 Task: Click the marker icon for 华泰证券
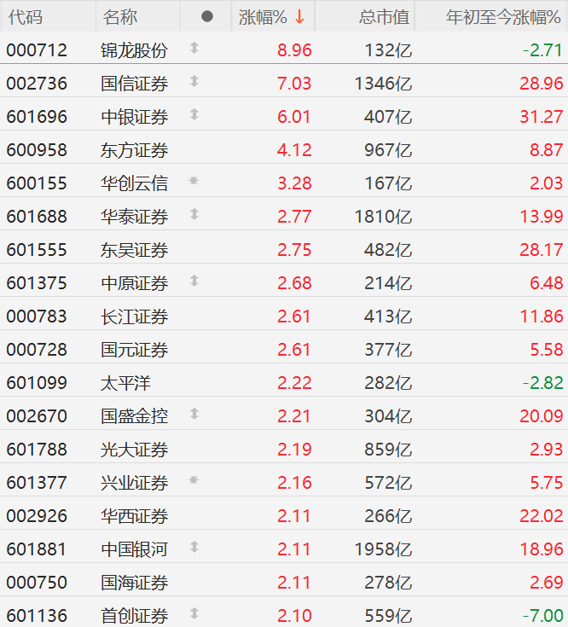[x=194, y=214]
